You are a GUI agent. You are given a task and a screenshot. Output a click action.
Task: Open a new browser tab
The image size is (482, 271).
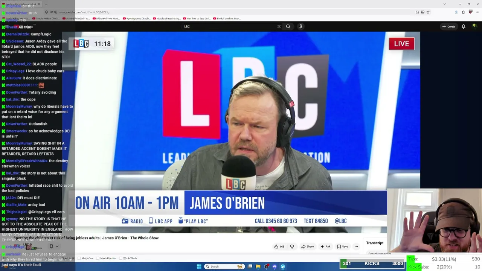click(x=46, y=5)
